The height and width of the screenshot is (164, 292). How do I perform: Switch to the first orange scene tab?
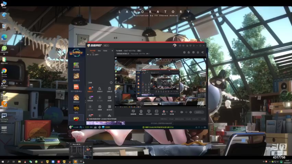coord(93,51)
